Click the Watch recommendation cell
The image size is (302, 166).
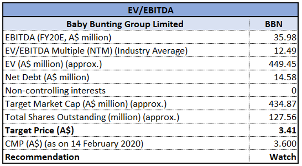(x=274, y=157)
